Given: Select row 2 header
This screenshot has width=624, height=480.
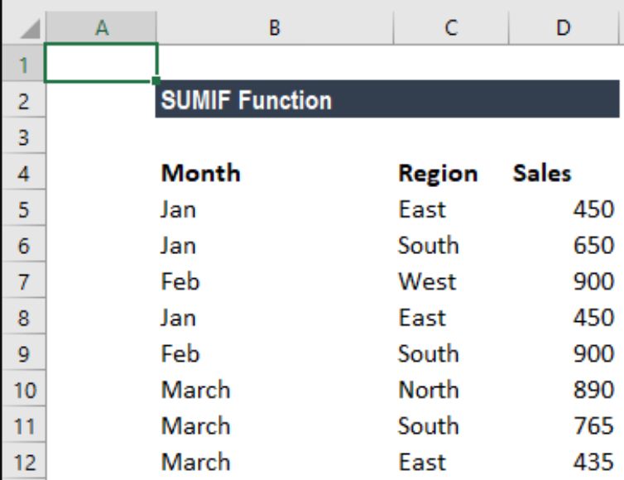Looking at the screenshot, I should [x=23, y=101].
